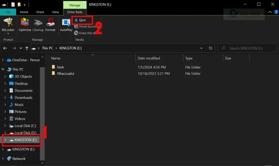Expand the Local Disk (C:) node

click(5, 126)
